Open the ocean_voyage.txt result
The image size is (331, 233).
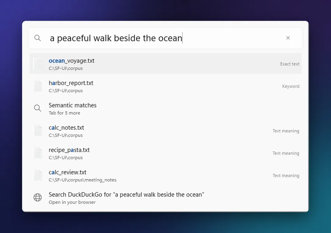[165, 64]
